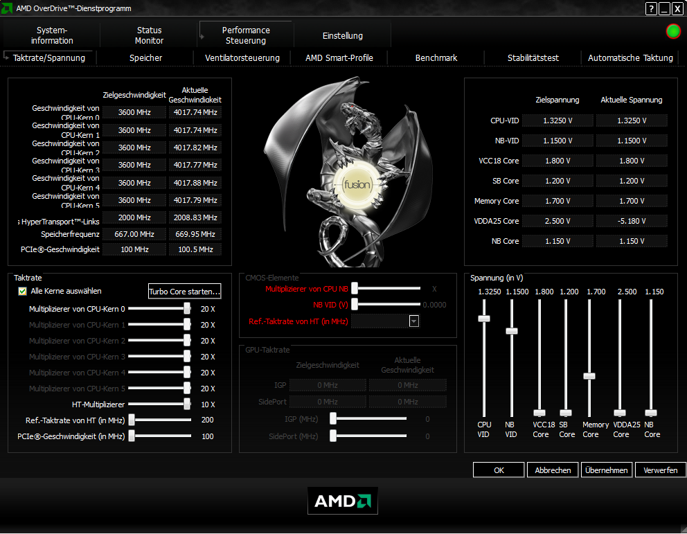This screenshot has width=687, height=534.
Task: Switch to the Speicher sub-tab
Action: pos(145,57)
